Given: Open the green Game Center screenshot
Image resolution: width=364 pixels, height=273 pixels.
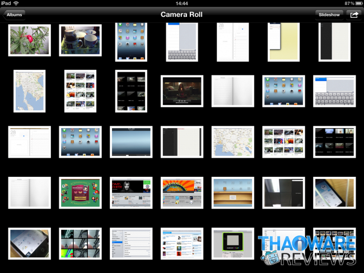Looking at the screenshot, I should pos(80,193).
